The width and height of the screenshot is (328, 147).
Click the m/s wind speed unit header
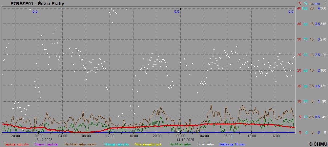[x=311, y=3]
